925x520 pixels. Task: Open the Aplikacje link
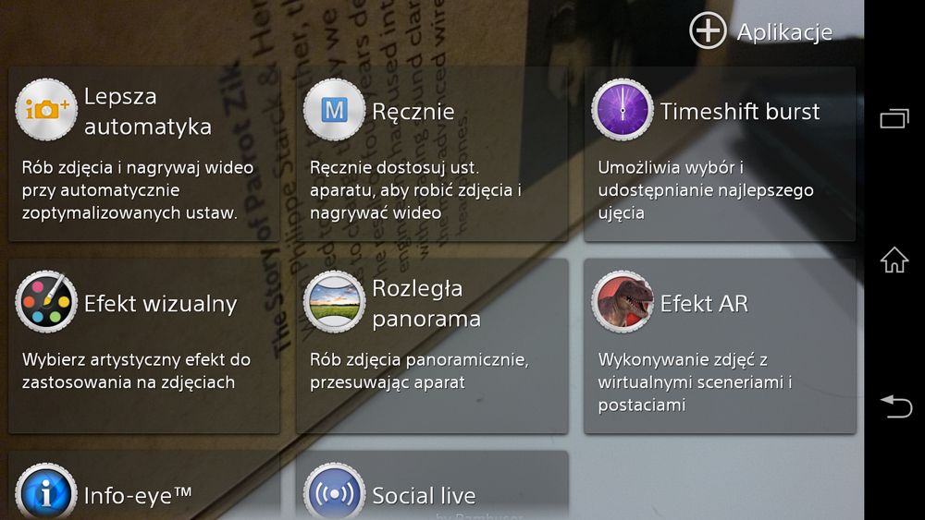(x=784, y=32)
